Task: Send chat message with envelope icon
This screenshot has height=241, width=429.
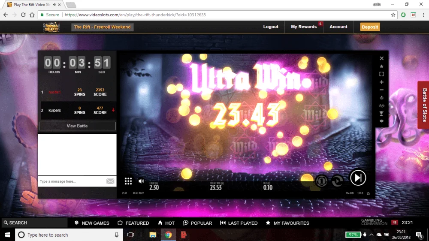Action: [x=110, y=181]
